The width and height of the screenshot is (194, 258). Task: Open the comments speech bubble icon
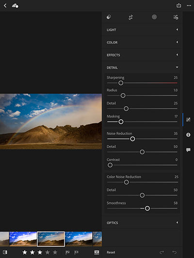coord(188,150)
